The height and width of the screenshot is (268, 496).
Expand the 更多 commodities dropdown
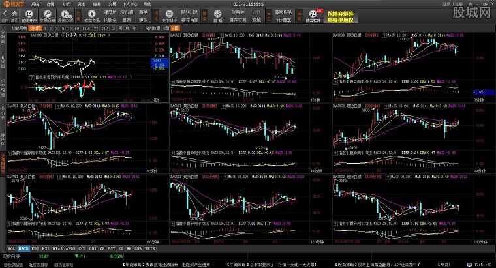click(x=144, y=20)
